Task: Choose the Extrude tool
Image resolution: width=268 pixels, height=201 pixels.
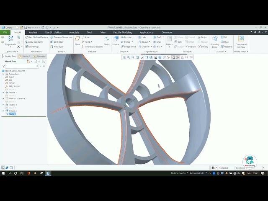Action: [x=116, y=41]
